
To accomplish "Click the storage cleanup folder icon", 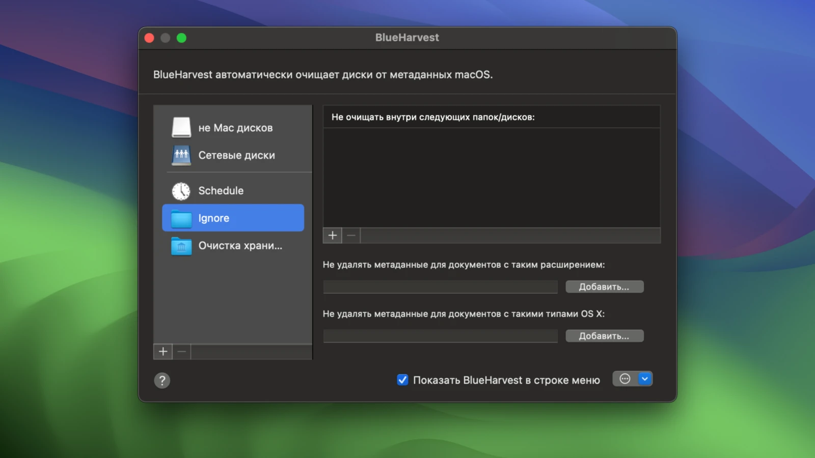I will pos(181,246).
